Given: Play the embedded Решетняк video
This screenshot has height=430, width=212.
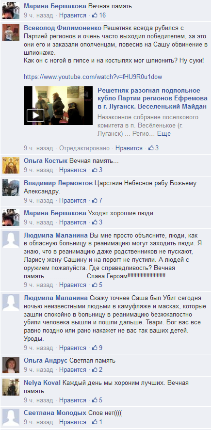Looking at the screenshot, I should point(35,115).
